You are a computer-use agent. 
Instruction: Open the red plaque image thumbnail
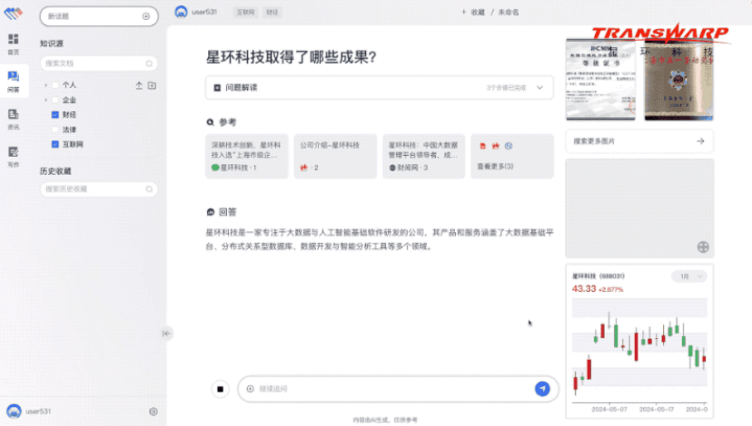click(x=678, y=79)
